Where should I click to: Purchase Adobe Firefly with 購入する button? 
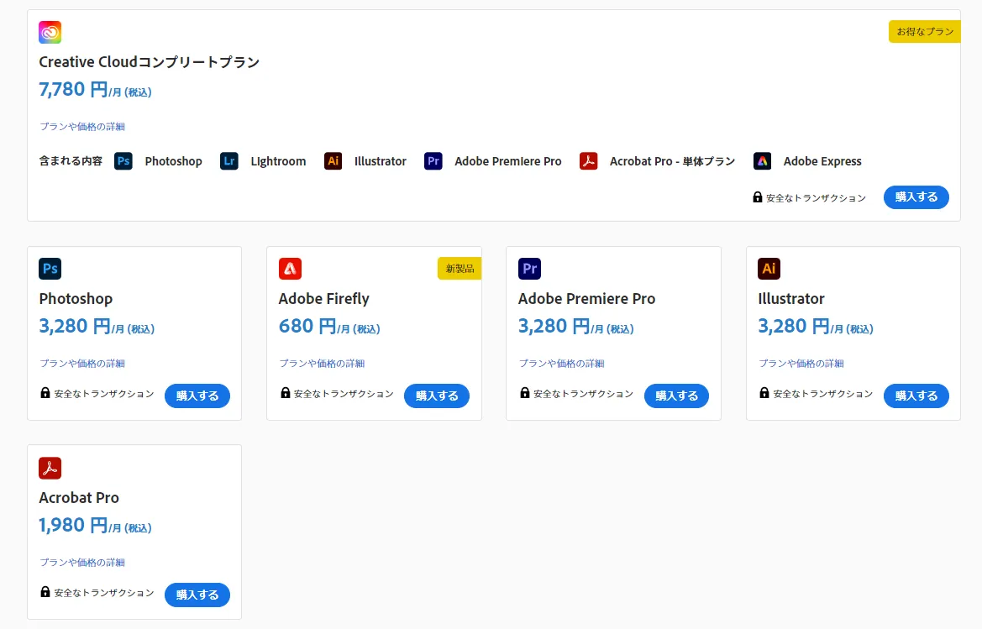point(437,396)
